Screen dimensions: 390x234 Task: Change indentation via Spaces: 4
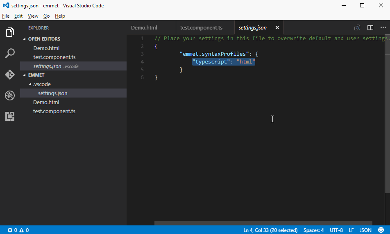[x=313, y=230]
